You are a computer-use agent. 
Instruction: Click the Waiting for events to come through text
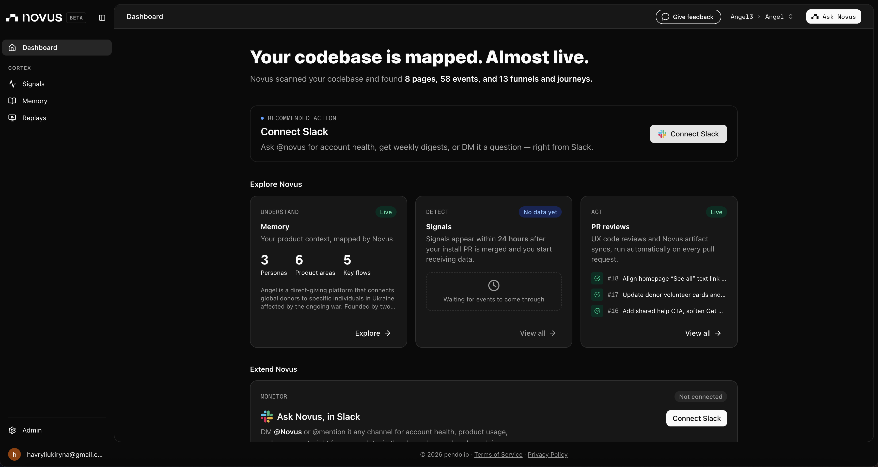point(494,300)
